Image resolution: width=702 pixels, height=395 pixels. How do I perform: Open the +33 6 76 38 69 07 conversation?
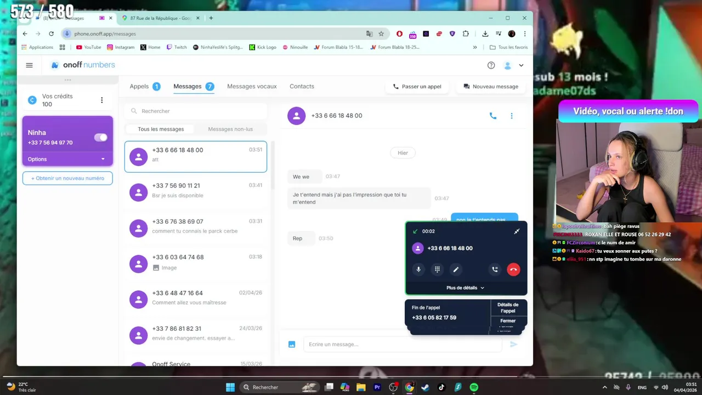pyautogui.click(x=196, y=228)
